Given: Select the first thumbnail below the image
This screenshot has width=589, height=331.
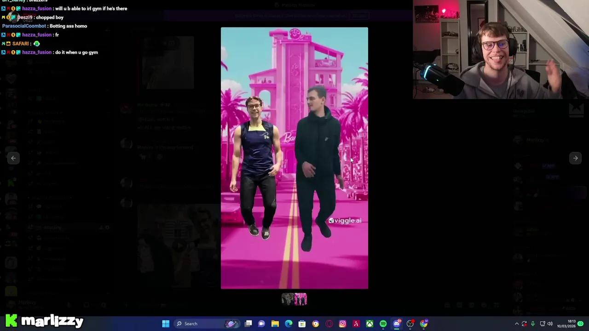Looking at the screenshot, I should [288, 299].
